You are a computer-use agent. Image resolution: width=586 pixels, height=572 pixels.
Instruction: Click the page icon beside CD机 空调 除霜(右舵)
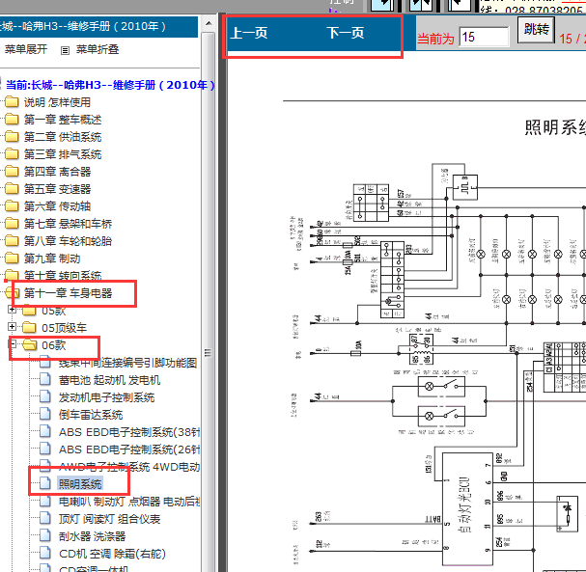(x=45, y=554)
